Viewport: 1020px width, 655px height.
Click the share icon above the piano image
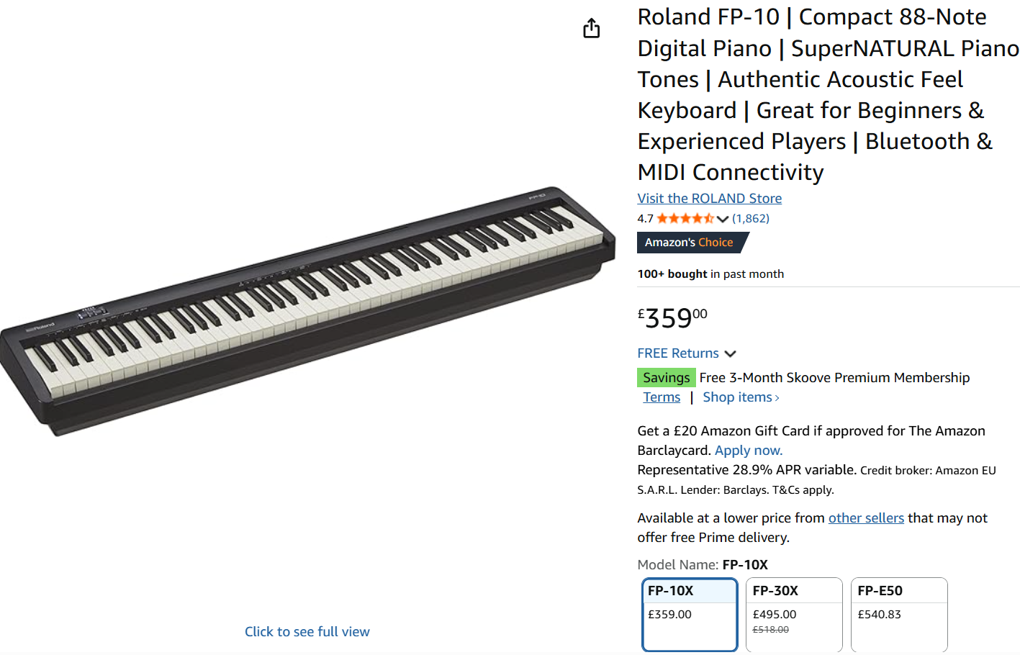coord(591,28)
